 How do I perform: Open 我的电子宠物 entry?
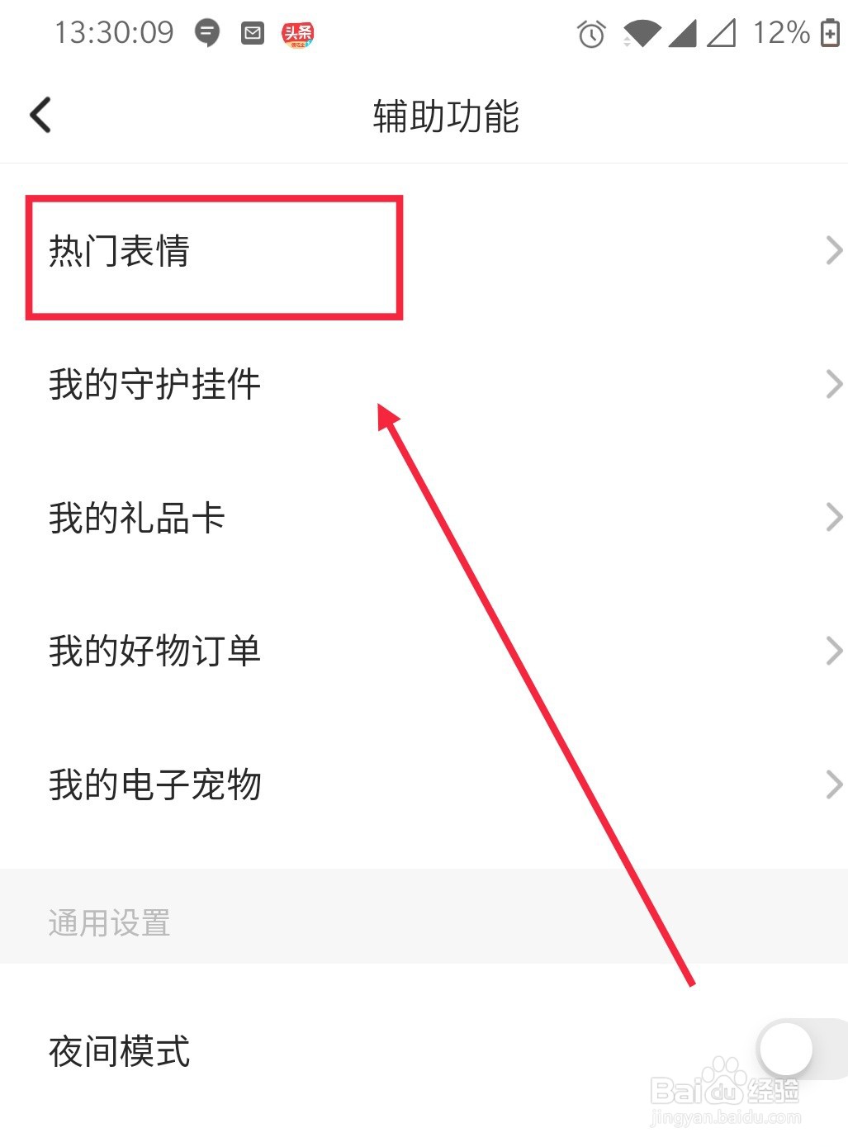click(x=424, y=784)
